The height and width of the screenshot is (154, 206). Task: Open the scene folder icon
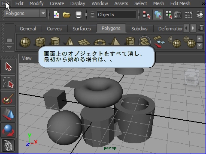[67, 15]
